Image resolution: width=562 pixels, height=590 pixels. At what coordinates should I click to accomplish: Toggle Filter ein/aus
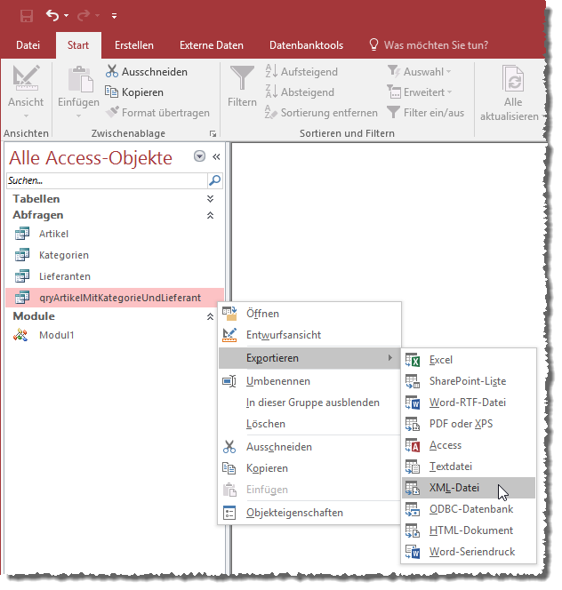click(426, 113)
